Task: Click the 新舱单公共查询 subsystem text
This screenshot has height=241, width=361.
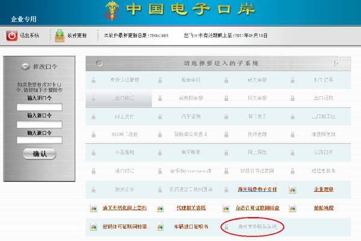Action: tap(191, 134)
